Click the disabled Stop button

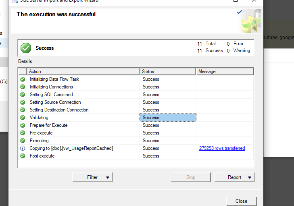pos(191,177)
